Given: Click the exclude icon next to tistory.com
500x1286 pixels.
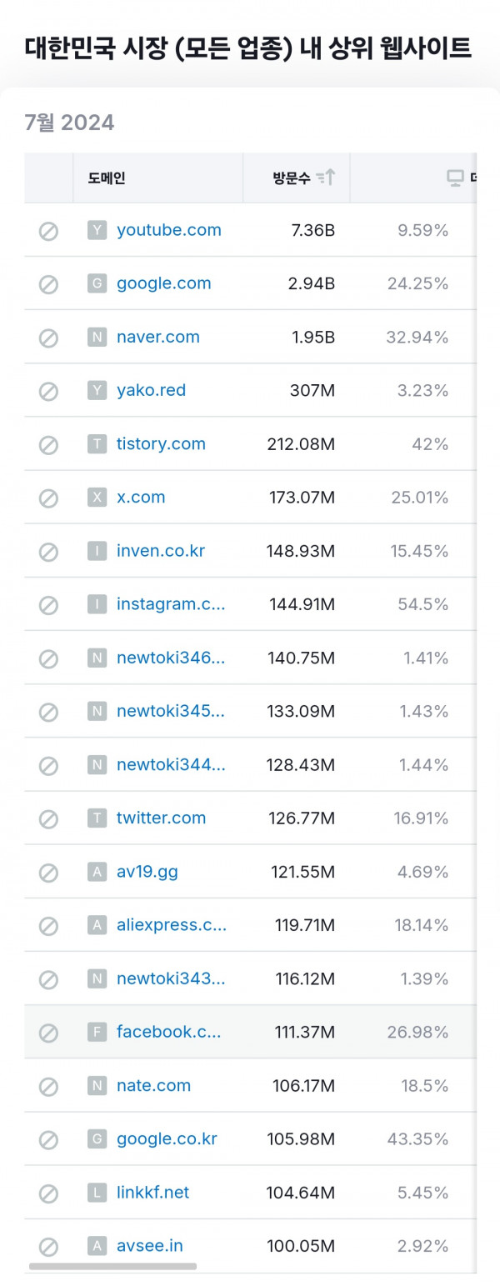Looking at the screenshot, I should coord(48,445).
